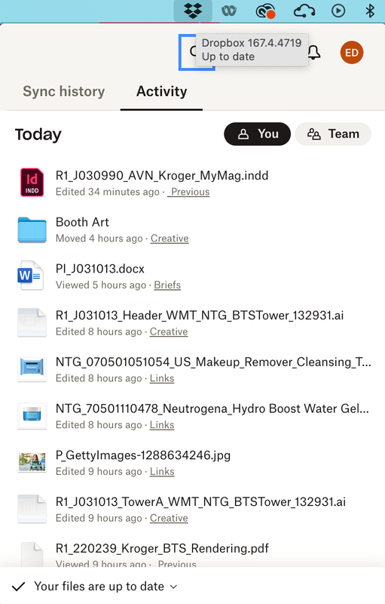Image resolution: width=385 pixels, height=604 pixels.
Task: Click the Dropbox menu bar icon
Action: coord(193,11)
